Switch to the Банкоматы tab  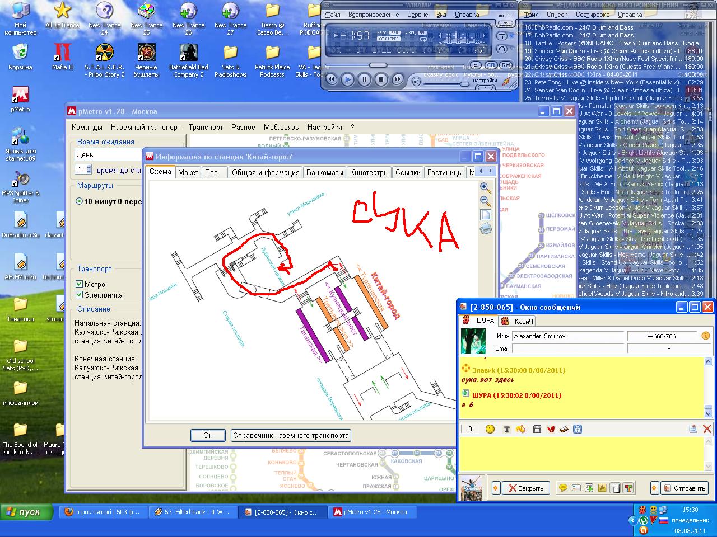pyautogui.click(x=324, y=172)
